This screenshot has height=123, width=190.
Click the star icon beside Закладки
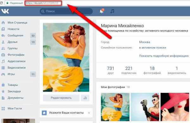pos(3,91)
